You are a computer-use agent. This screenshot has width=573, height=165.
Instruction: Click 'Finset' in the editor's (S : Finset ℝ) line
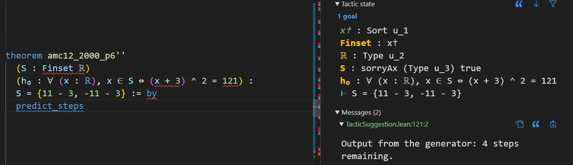click(58, 68)
